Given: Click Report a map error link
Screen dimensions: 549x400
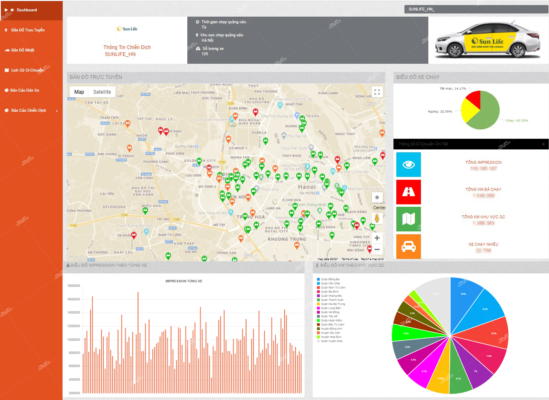Looking at the screenshot, I should tap(372, 259).
